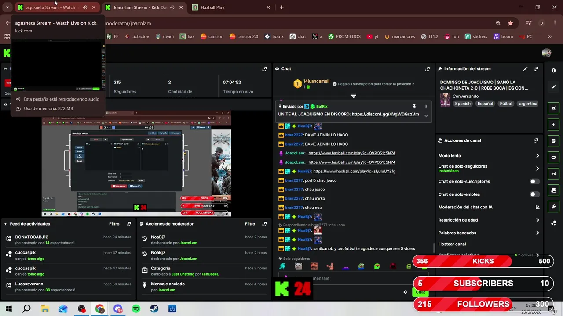Open Steam from the taskbar
The width and height of the screenshot is (563, 316).
pos(154,309)
